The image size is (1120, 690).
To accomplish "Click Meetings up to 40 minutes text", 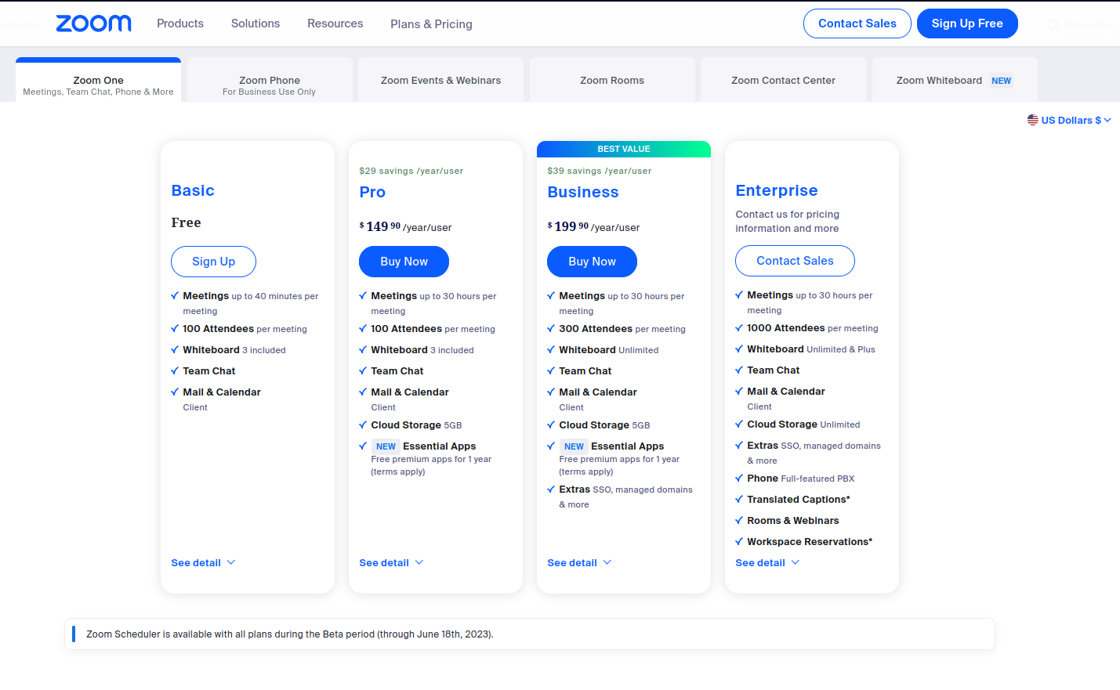I will 251,303.
